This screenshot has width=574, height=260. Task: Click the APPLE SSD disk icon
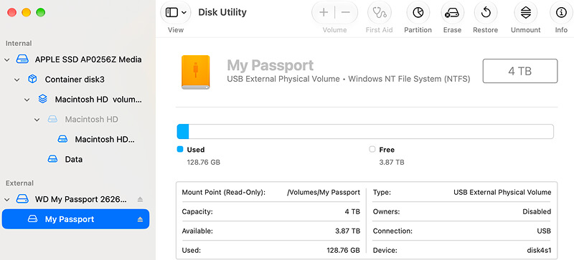tap(22, 59)
